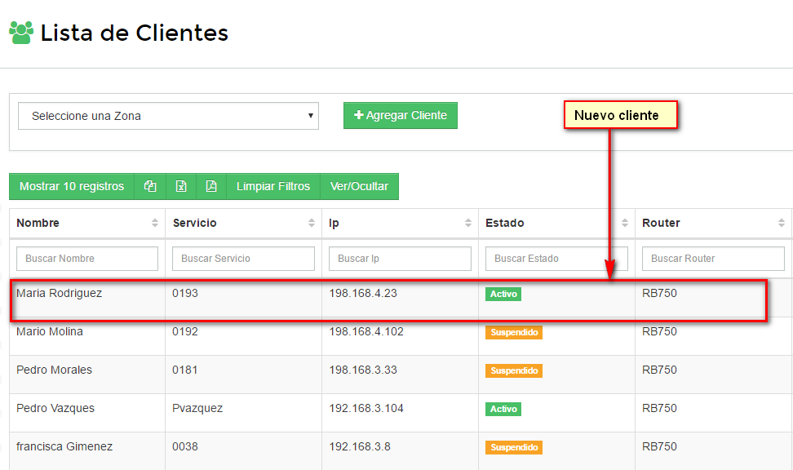Image resolution: width=793 pixels, height=470 pixels.
Task: Click the sort arrows on the Router column
Action: tap(781, 223)
